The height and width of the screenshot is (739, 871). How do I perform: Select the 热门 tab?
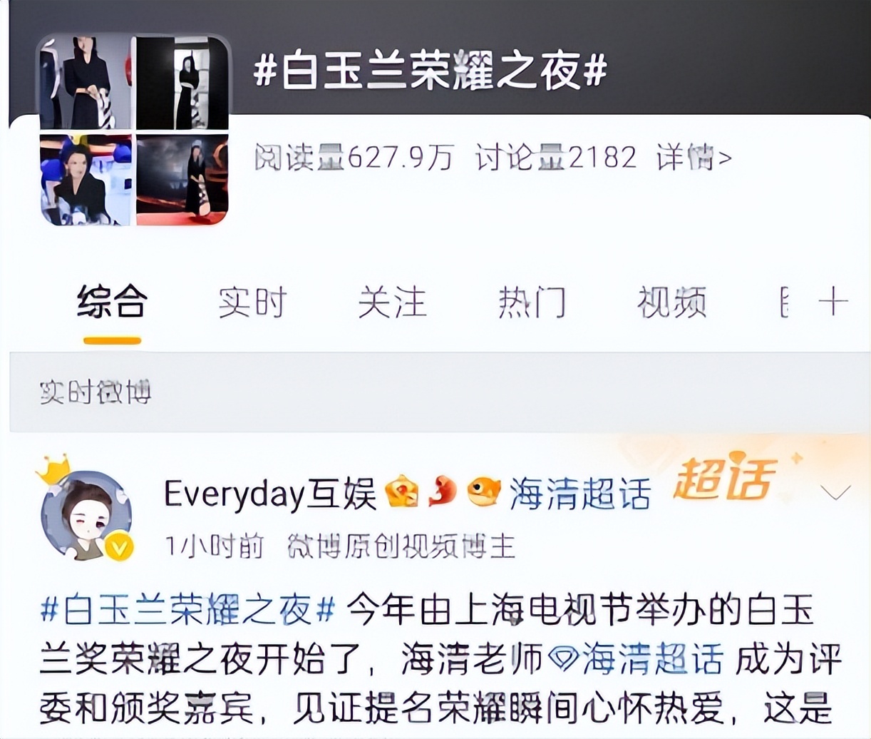tap(532, 302)
